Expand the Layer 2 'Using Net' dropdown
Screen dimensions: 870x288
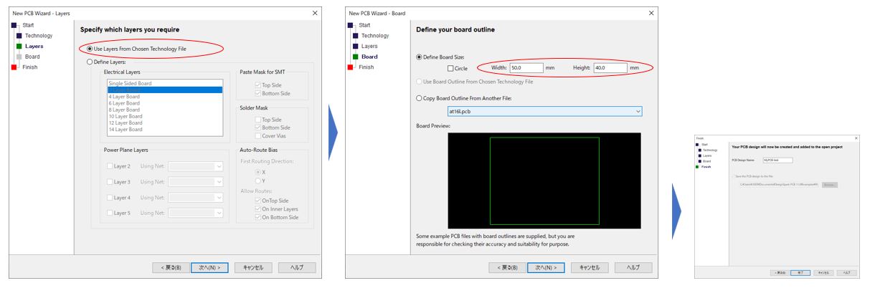tap(196, 166)
